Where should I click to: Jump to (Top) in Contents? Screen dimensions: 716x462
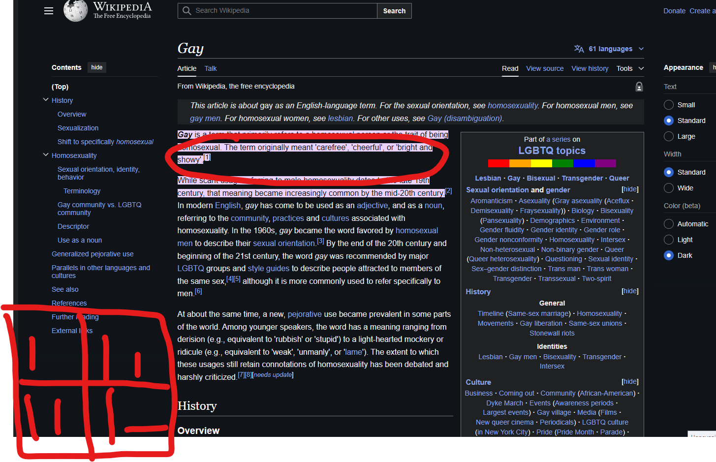coord(60,87)
